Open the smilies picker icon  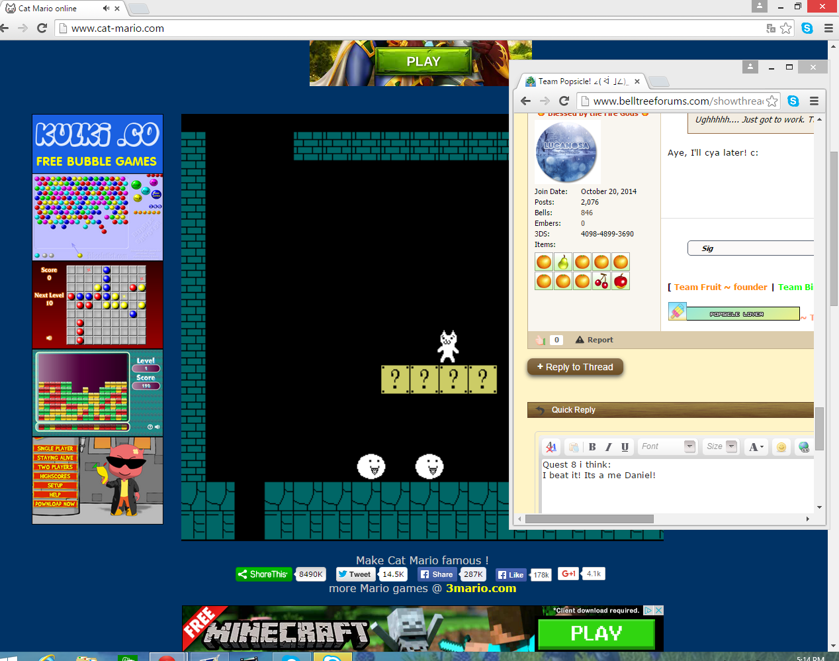click(781, 447)
